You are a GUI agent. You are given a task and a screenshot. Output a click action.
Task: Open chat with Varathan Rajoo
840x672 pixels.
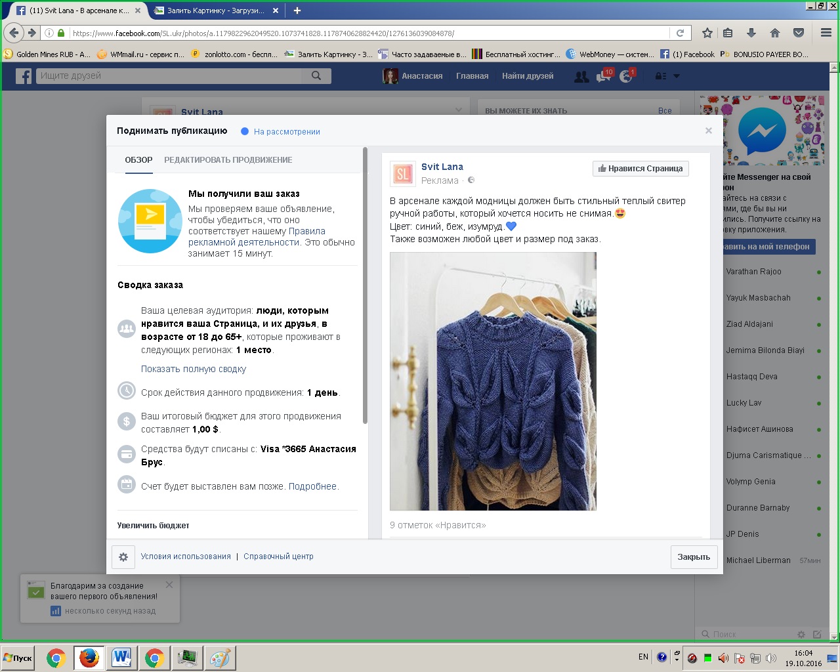[x=760, y=272]
